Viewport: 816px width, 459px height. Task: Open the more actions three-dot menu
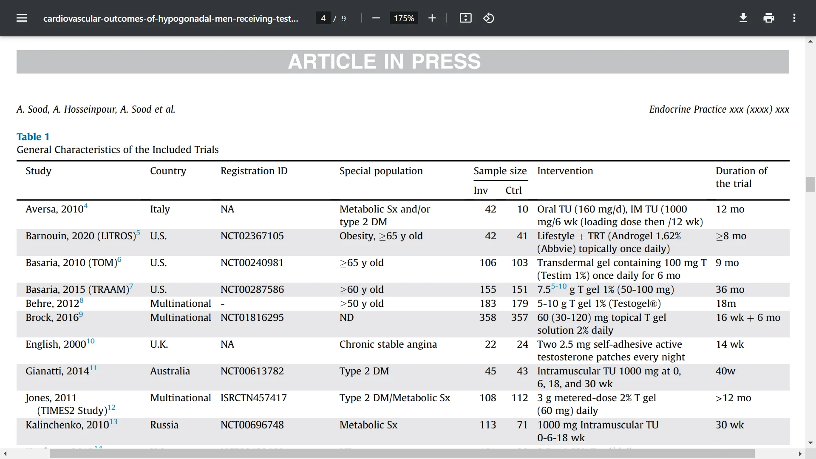794,18
